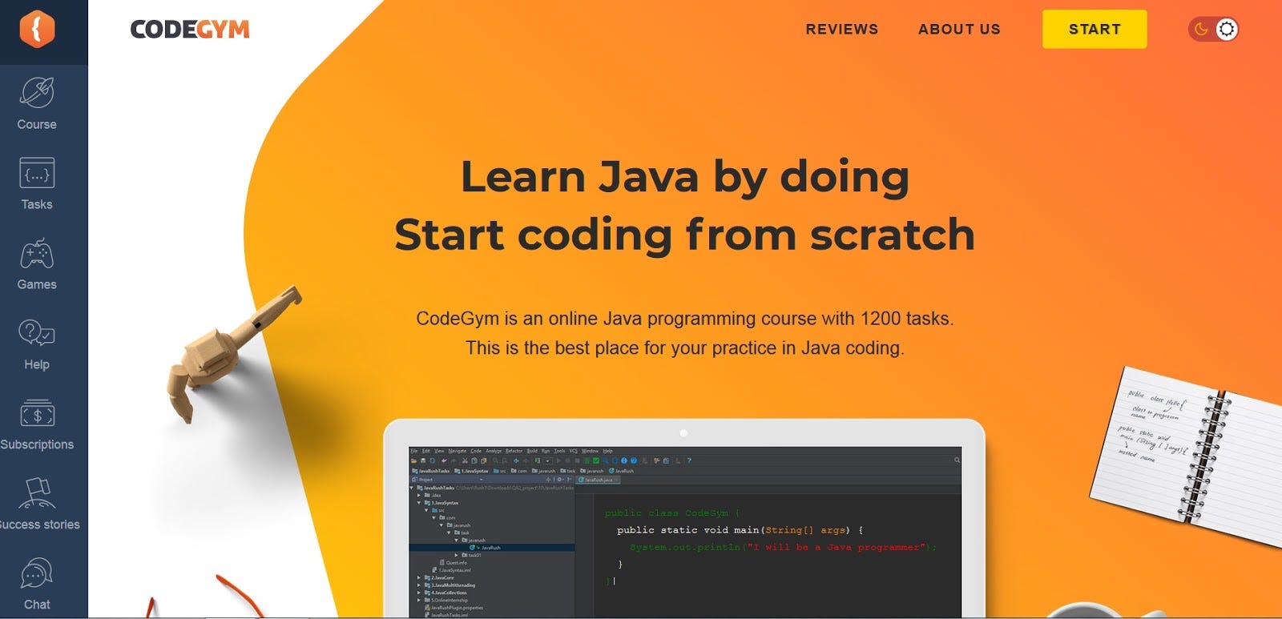Open the Reviews page

click(x=841, y=29)
